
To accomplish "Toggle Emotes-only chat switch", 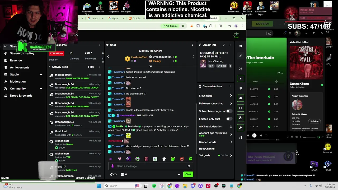I will click(x=229, y=119).
